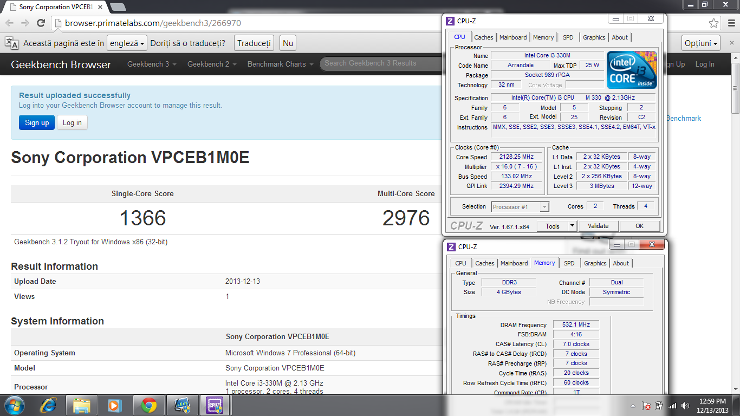Switch to Chrome on the taskbar

tap(149, 405)
